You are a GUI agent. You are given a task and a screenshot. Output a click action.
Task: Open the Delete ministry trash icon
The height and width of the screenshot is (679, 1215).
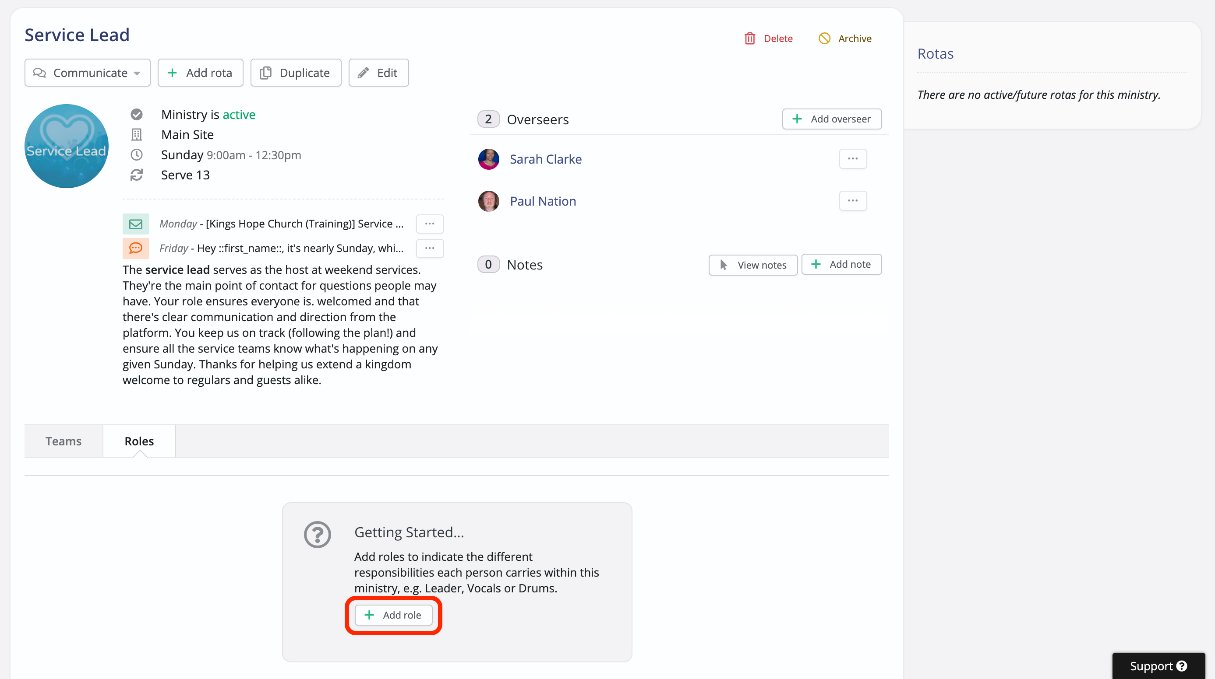(750, 38)
